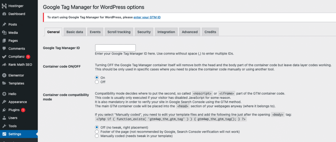Switch to the Security tab
Image resolution: width=336 pixels, height=142 pixels.
coord(144,32)
